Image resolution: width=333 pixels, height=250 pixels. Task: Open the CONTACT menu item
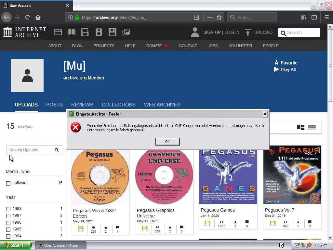pyautogui.click(x=188, y=46)
